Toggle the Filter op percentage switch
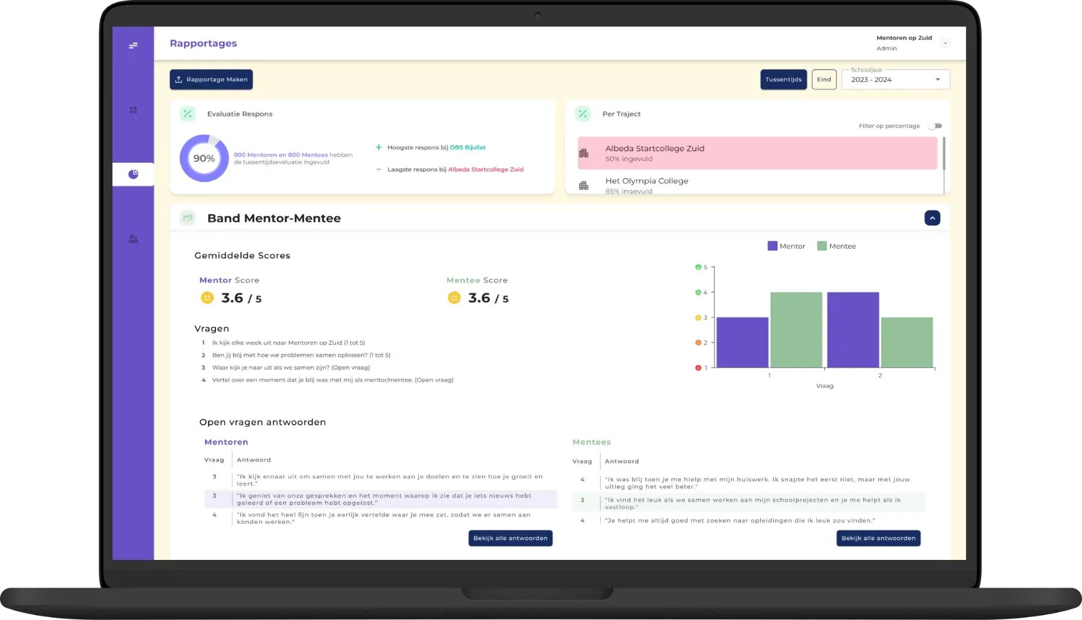 pyautogui.click(x=935, y=126)
